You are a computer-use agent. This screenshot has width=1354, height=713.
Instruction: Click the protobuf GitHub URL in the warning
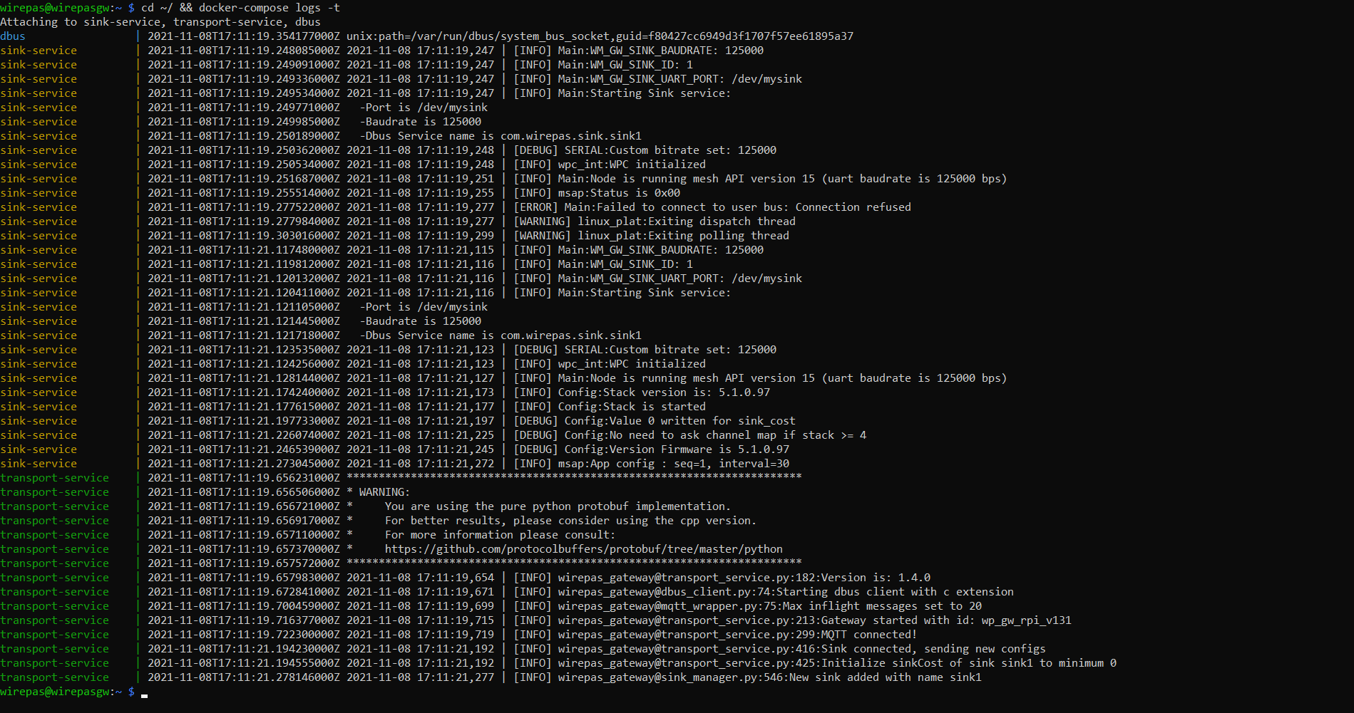[583, 549]
